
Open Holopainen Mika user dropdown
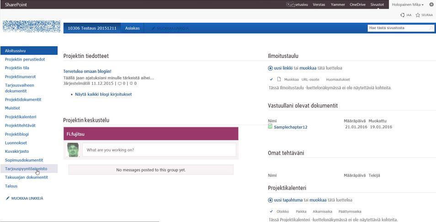click(408, 5)
